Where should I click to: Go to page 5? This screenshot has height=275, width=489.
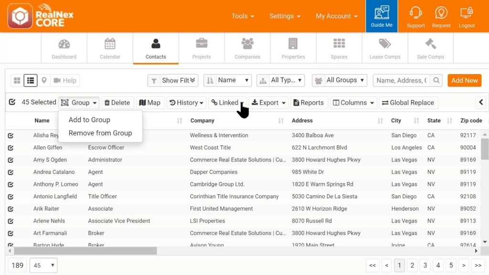(x=451, y=265)
